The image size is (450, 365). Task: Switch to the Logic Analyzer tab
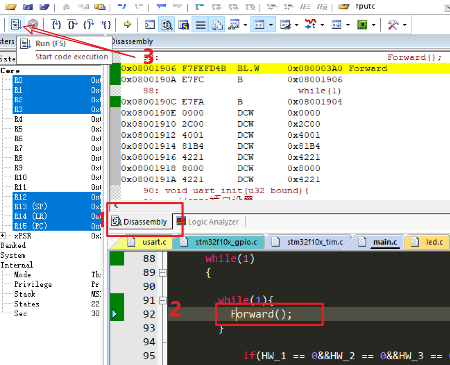pos(208,222)
